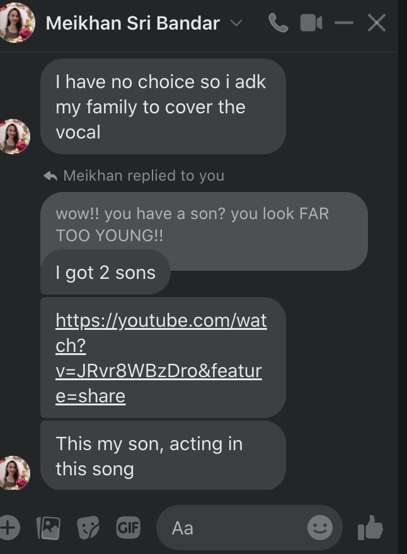Start a voice call with Meikhan

(x=278, y=23)
